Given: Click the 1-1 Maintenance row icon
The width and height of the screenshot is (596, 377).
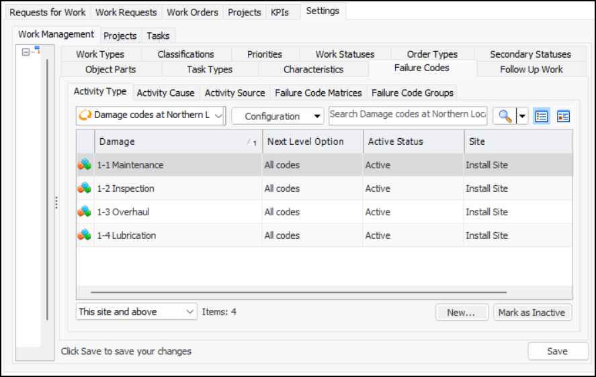Looking at the screenshot, I should 85,165.
